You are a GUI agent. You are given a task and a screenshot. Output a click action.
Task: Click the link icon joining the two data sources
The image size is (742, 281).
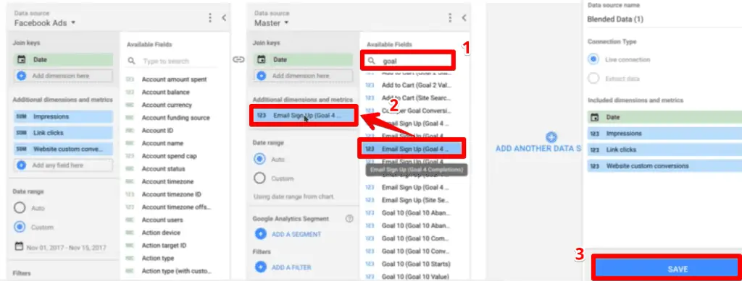[x=238, y=60]
